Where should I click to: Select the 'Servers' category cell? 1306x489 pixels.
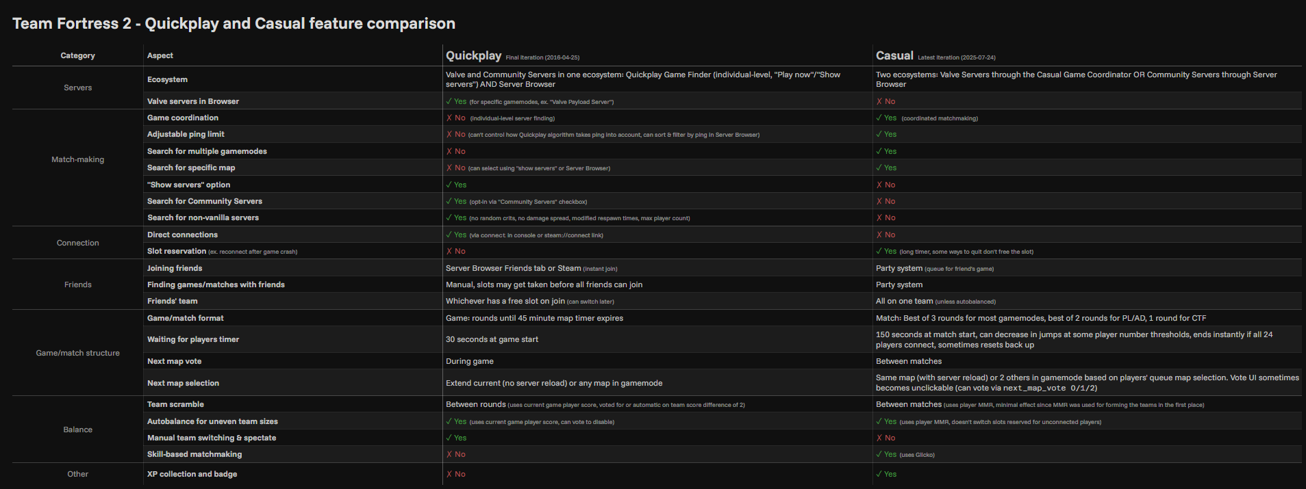pos(77,88)
